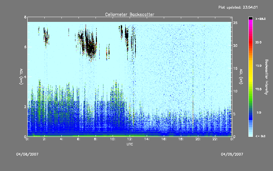
Task: Click the "2:" tick on the UTC axis
Action: pyautogui.click(x=45, y=139)
